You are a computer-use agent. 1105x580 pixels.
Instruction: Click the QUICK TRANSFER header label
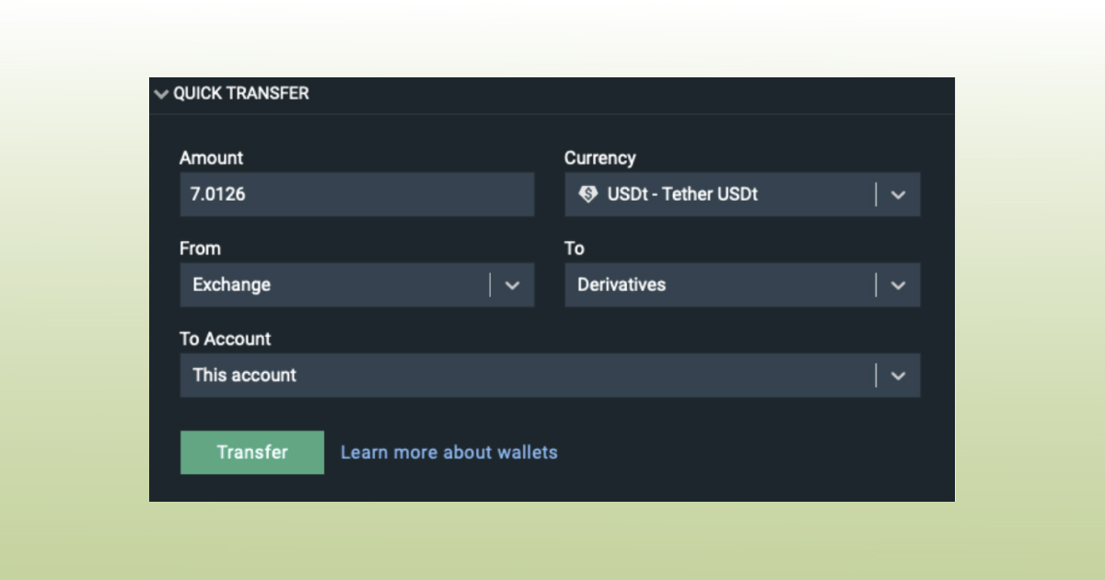[241, 93]
